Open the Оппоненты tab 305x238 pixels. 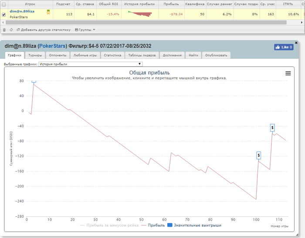click(58, 55)
